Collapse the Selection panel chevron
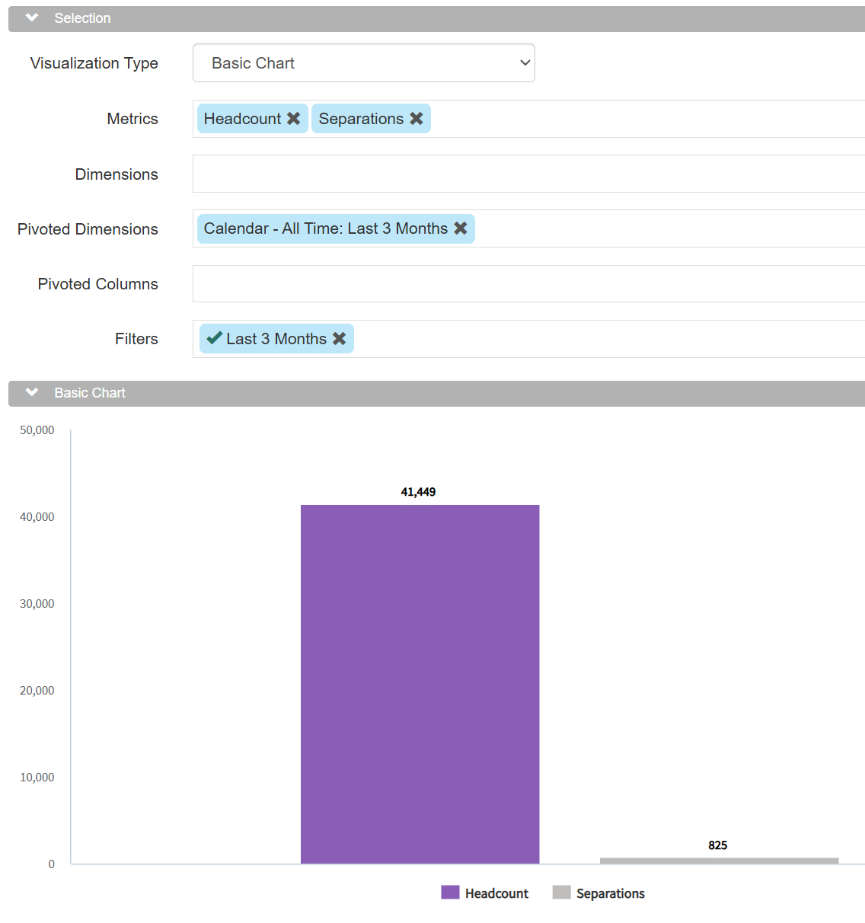865x923 pixels. (x=32, y=18)
